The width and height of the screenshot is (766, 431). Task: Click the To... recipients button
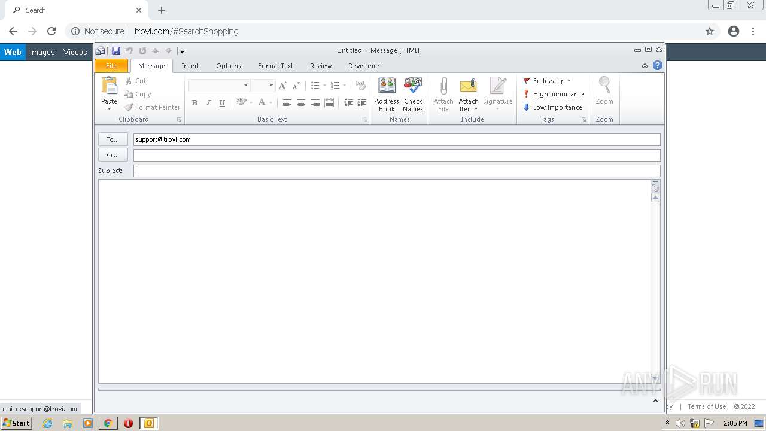coord(113,139)
